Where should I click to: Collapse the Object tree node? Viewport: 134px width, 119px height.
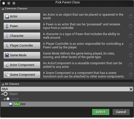click(x=2, y=94)
